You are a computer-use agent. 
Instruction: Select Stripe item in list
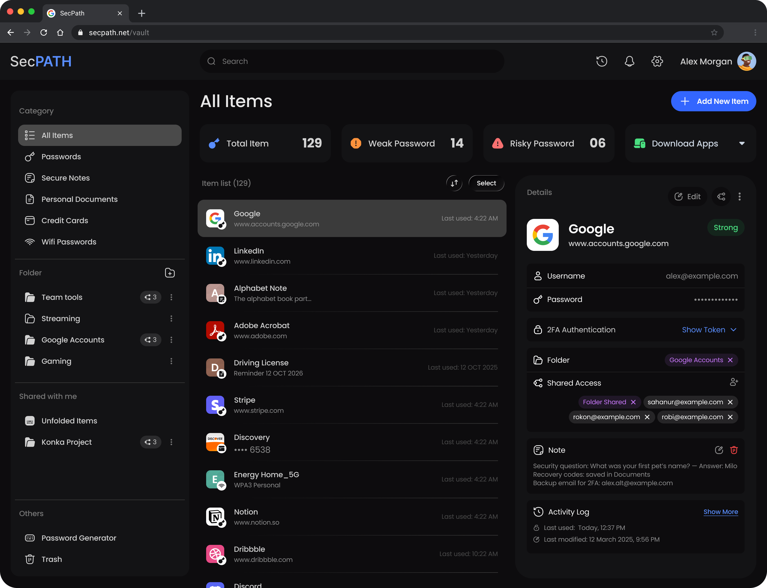pyautogui.click(x=352, y=405)
